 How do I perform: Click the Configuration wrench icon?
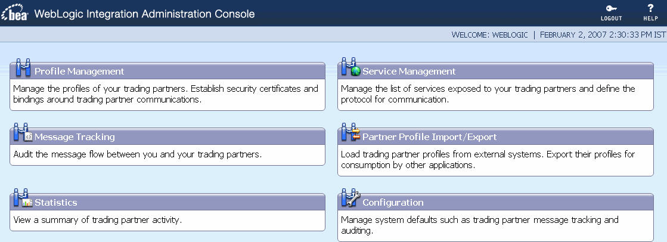(x=351, y=198)
